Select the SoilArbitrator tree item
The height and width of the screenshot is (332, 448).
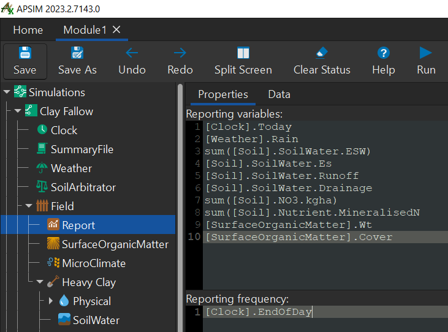[x=83, y=187]
